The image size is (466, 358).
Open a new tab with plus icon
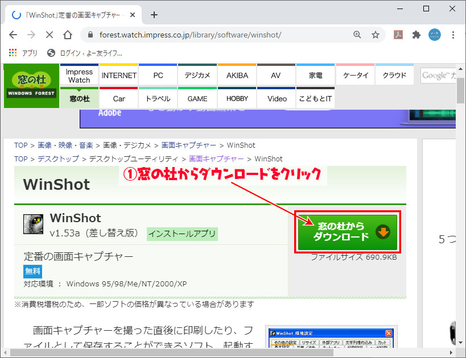(x=154, y=15)
